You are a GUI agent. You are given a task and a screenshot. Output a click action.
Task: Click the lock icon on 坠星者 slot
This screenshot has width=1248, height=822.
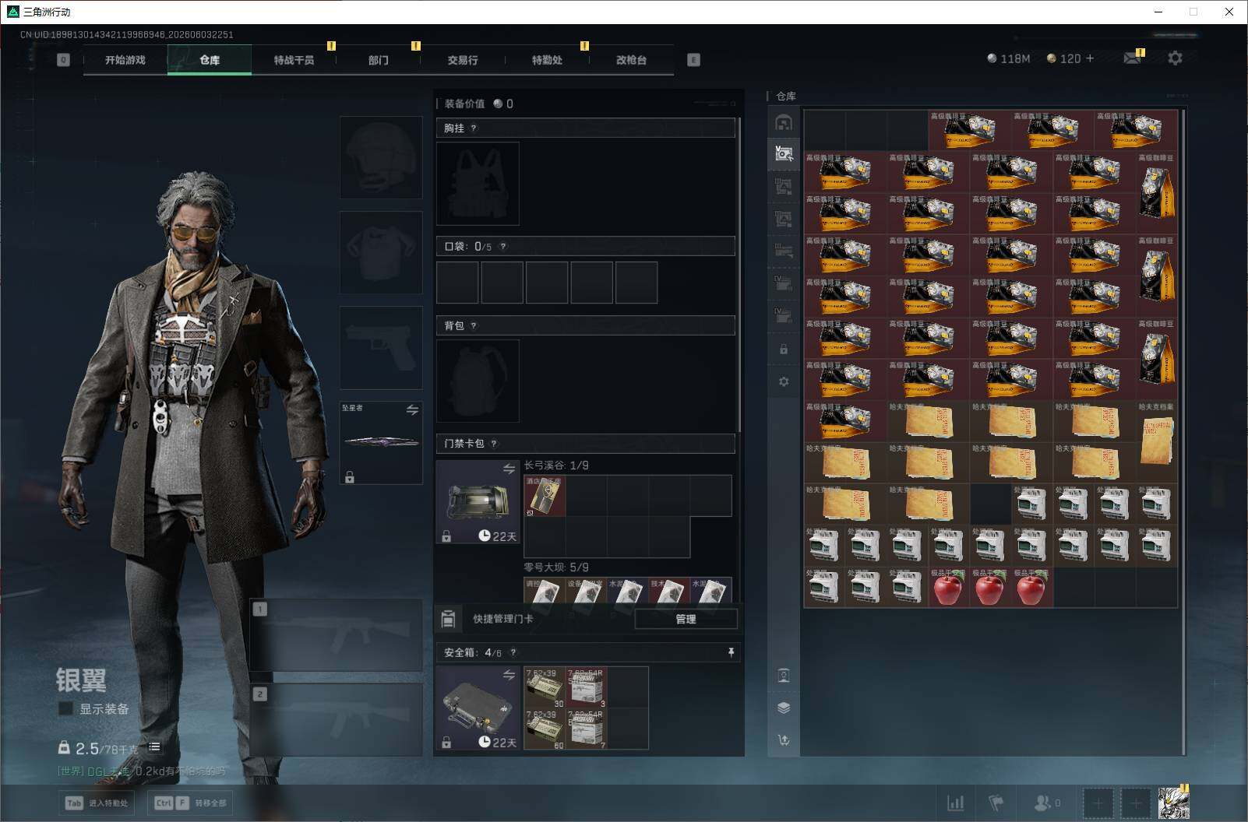click(x=350, y=477)
